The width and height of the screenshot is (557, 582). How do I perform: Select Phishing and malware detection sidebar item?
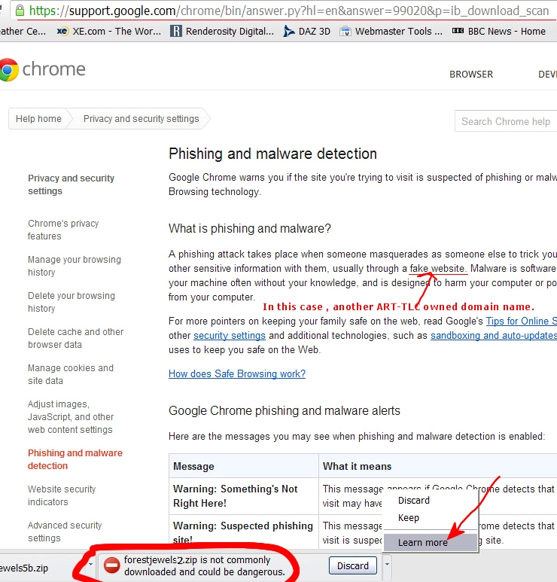[x=75, y=459]
